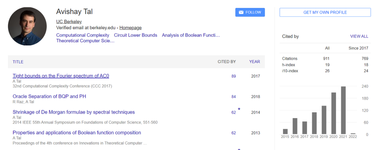Open Oracle Separation of BQP and PH
388x150 pixels.
(x=49, y=96)
